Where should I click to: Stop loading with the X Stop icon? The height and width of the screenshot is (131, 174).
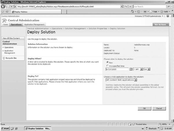pyautogui.click(x=130, y=7)
